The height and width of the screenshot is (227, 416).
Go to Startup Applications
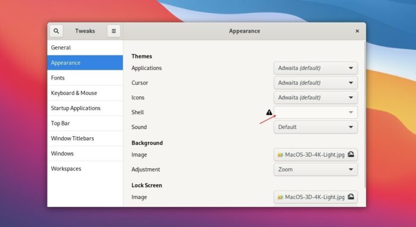(85, 108)
